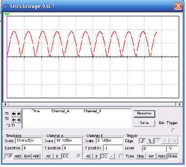186x167 pixels.
Task: Choose Nor trigger type
Action: pyautogui.click(x=151, y=156)
